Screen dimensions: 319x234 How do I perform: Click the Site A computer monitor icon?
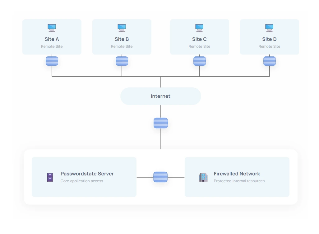click(52, 28)
